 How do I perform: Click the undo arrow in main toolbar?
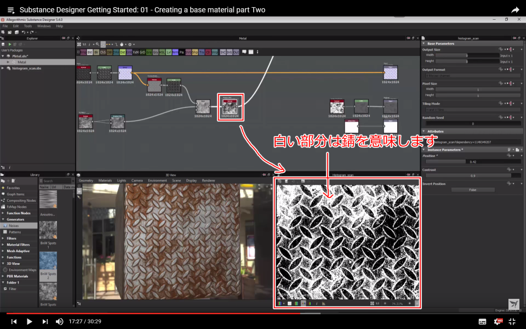(x=24, y=32)
